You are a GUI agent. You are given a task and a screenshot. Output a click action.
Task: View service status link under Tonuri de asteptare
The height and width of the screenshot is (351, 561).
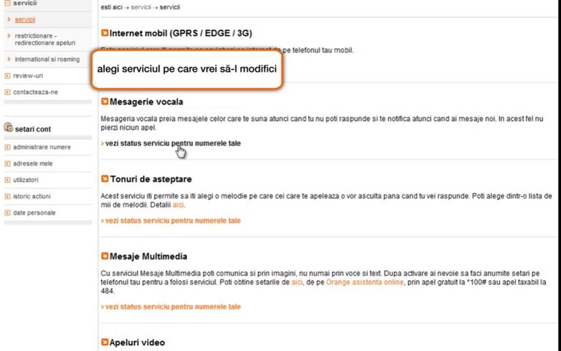(172, 221)
